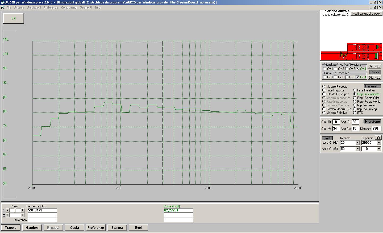Open the Strumenti menu

86,8
